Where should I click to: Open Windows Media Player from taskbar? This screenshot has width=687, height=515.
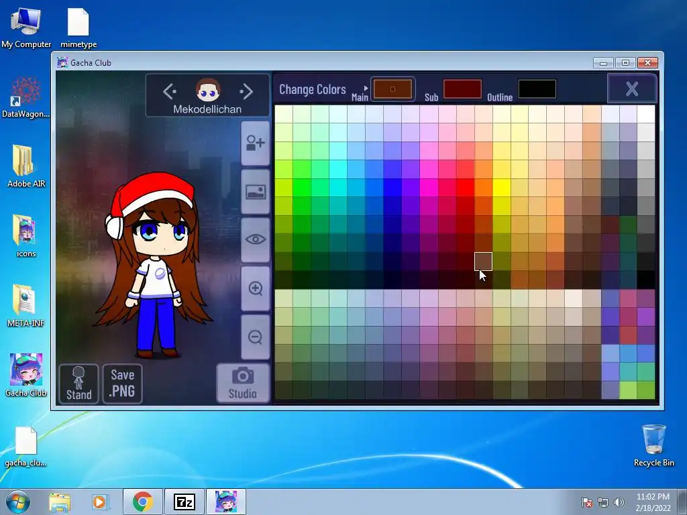[x=101, y=502]
